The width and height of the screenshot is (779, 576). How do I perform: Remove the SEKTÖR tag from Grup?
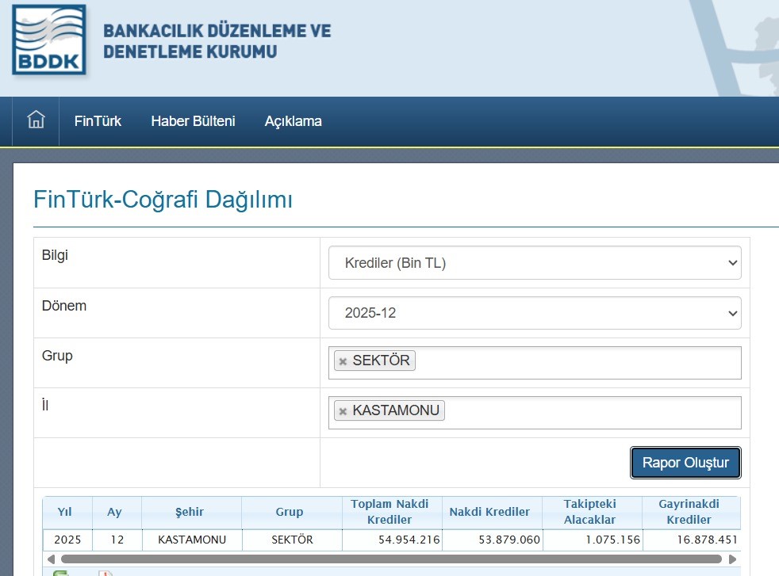[343, 361]
